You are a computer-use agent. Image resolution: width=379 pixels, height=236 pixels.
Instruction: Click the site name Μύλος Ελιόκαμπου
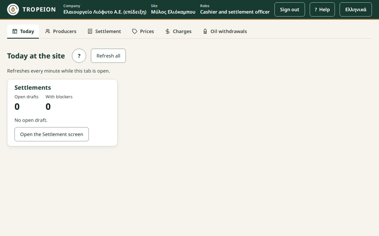[x=173, y=12]
